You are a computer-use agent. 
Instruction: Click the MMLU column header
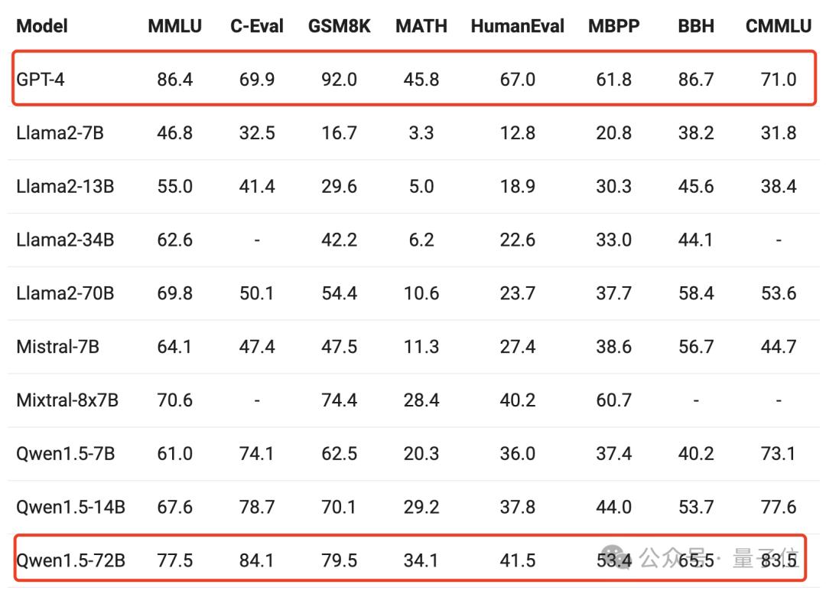[174, 26]
